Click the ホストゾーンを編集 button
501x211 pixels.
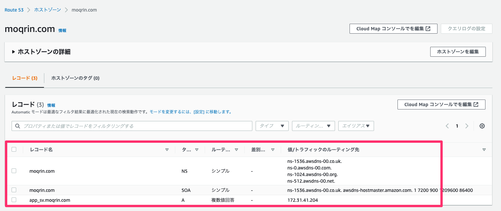458,51
